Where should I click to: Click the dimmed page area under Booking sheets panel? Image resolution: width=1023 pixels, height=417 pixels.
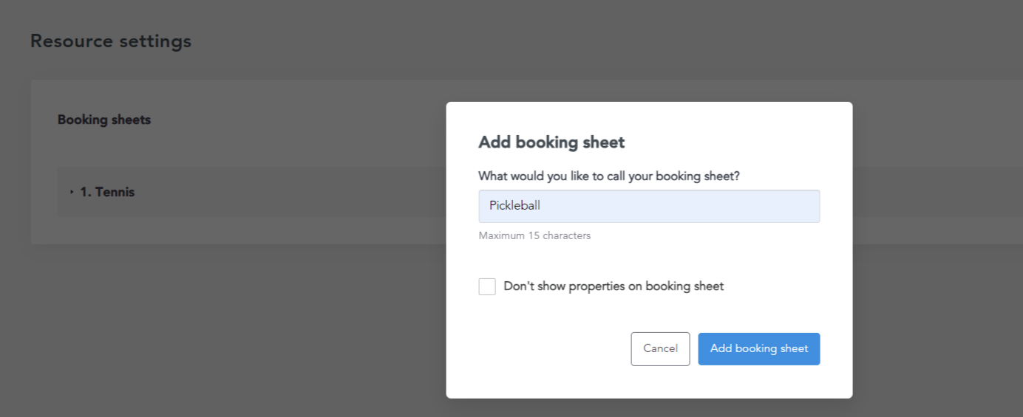[x=222, y=332]
